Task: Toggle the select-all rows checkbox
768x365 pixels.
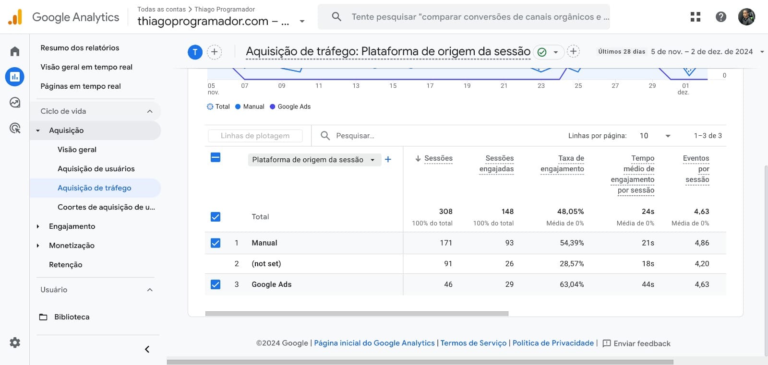Action: pyautogui.click(x=216, y=157)
